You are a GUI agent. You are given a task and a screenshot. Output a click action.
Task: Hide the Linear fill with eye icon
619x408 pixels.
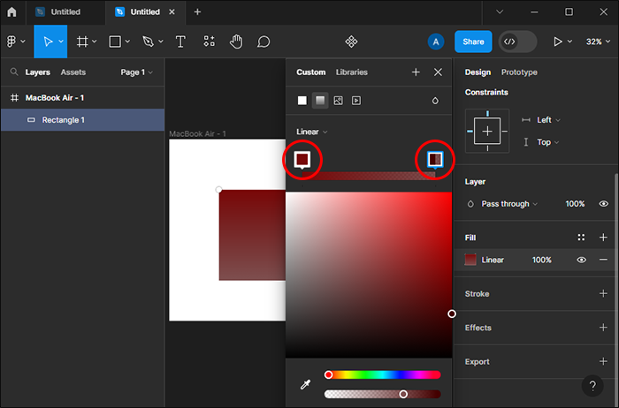(x=582, y=260)
